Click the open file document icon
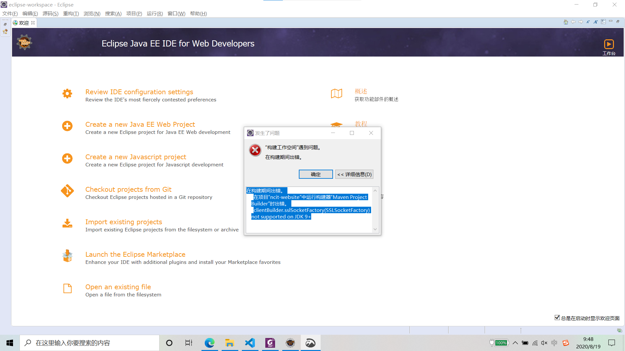625x351 pixels. coord(67,289)
